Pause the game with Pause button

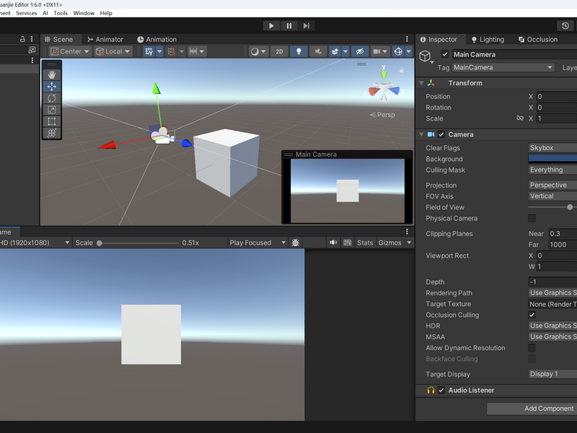tap(289, 26)
